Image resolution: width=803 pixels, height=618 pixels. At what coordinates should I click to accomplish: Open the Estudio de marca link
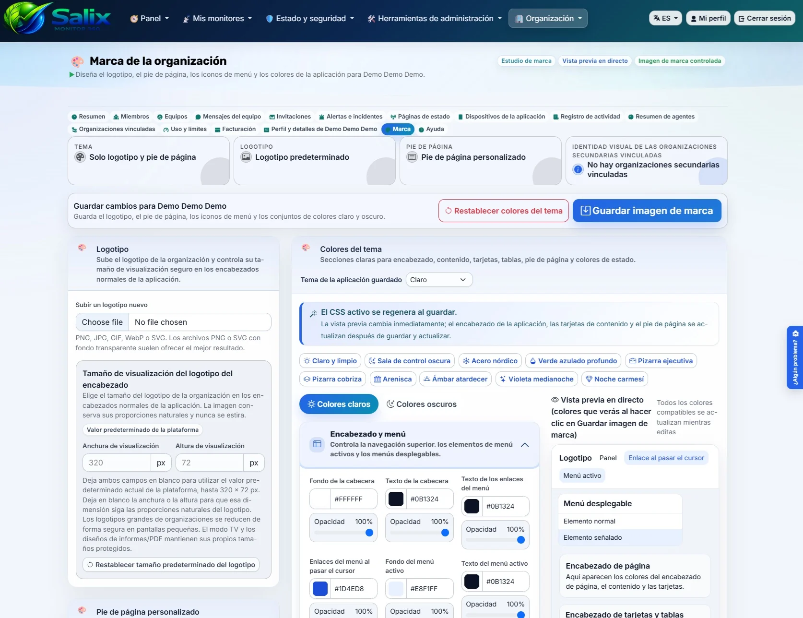(x=526, y=61)
